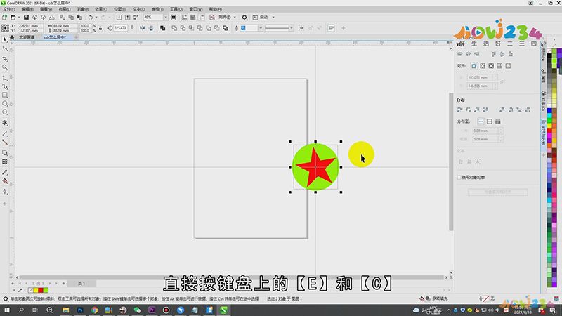Open the outline width dropdown
The height and width of the screenshot is (316, 562).
[261, 28]
